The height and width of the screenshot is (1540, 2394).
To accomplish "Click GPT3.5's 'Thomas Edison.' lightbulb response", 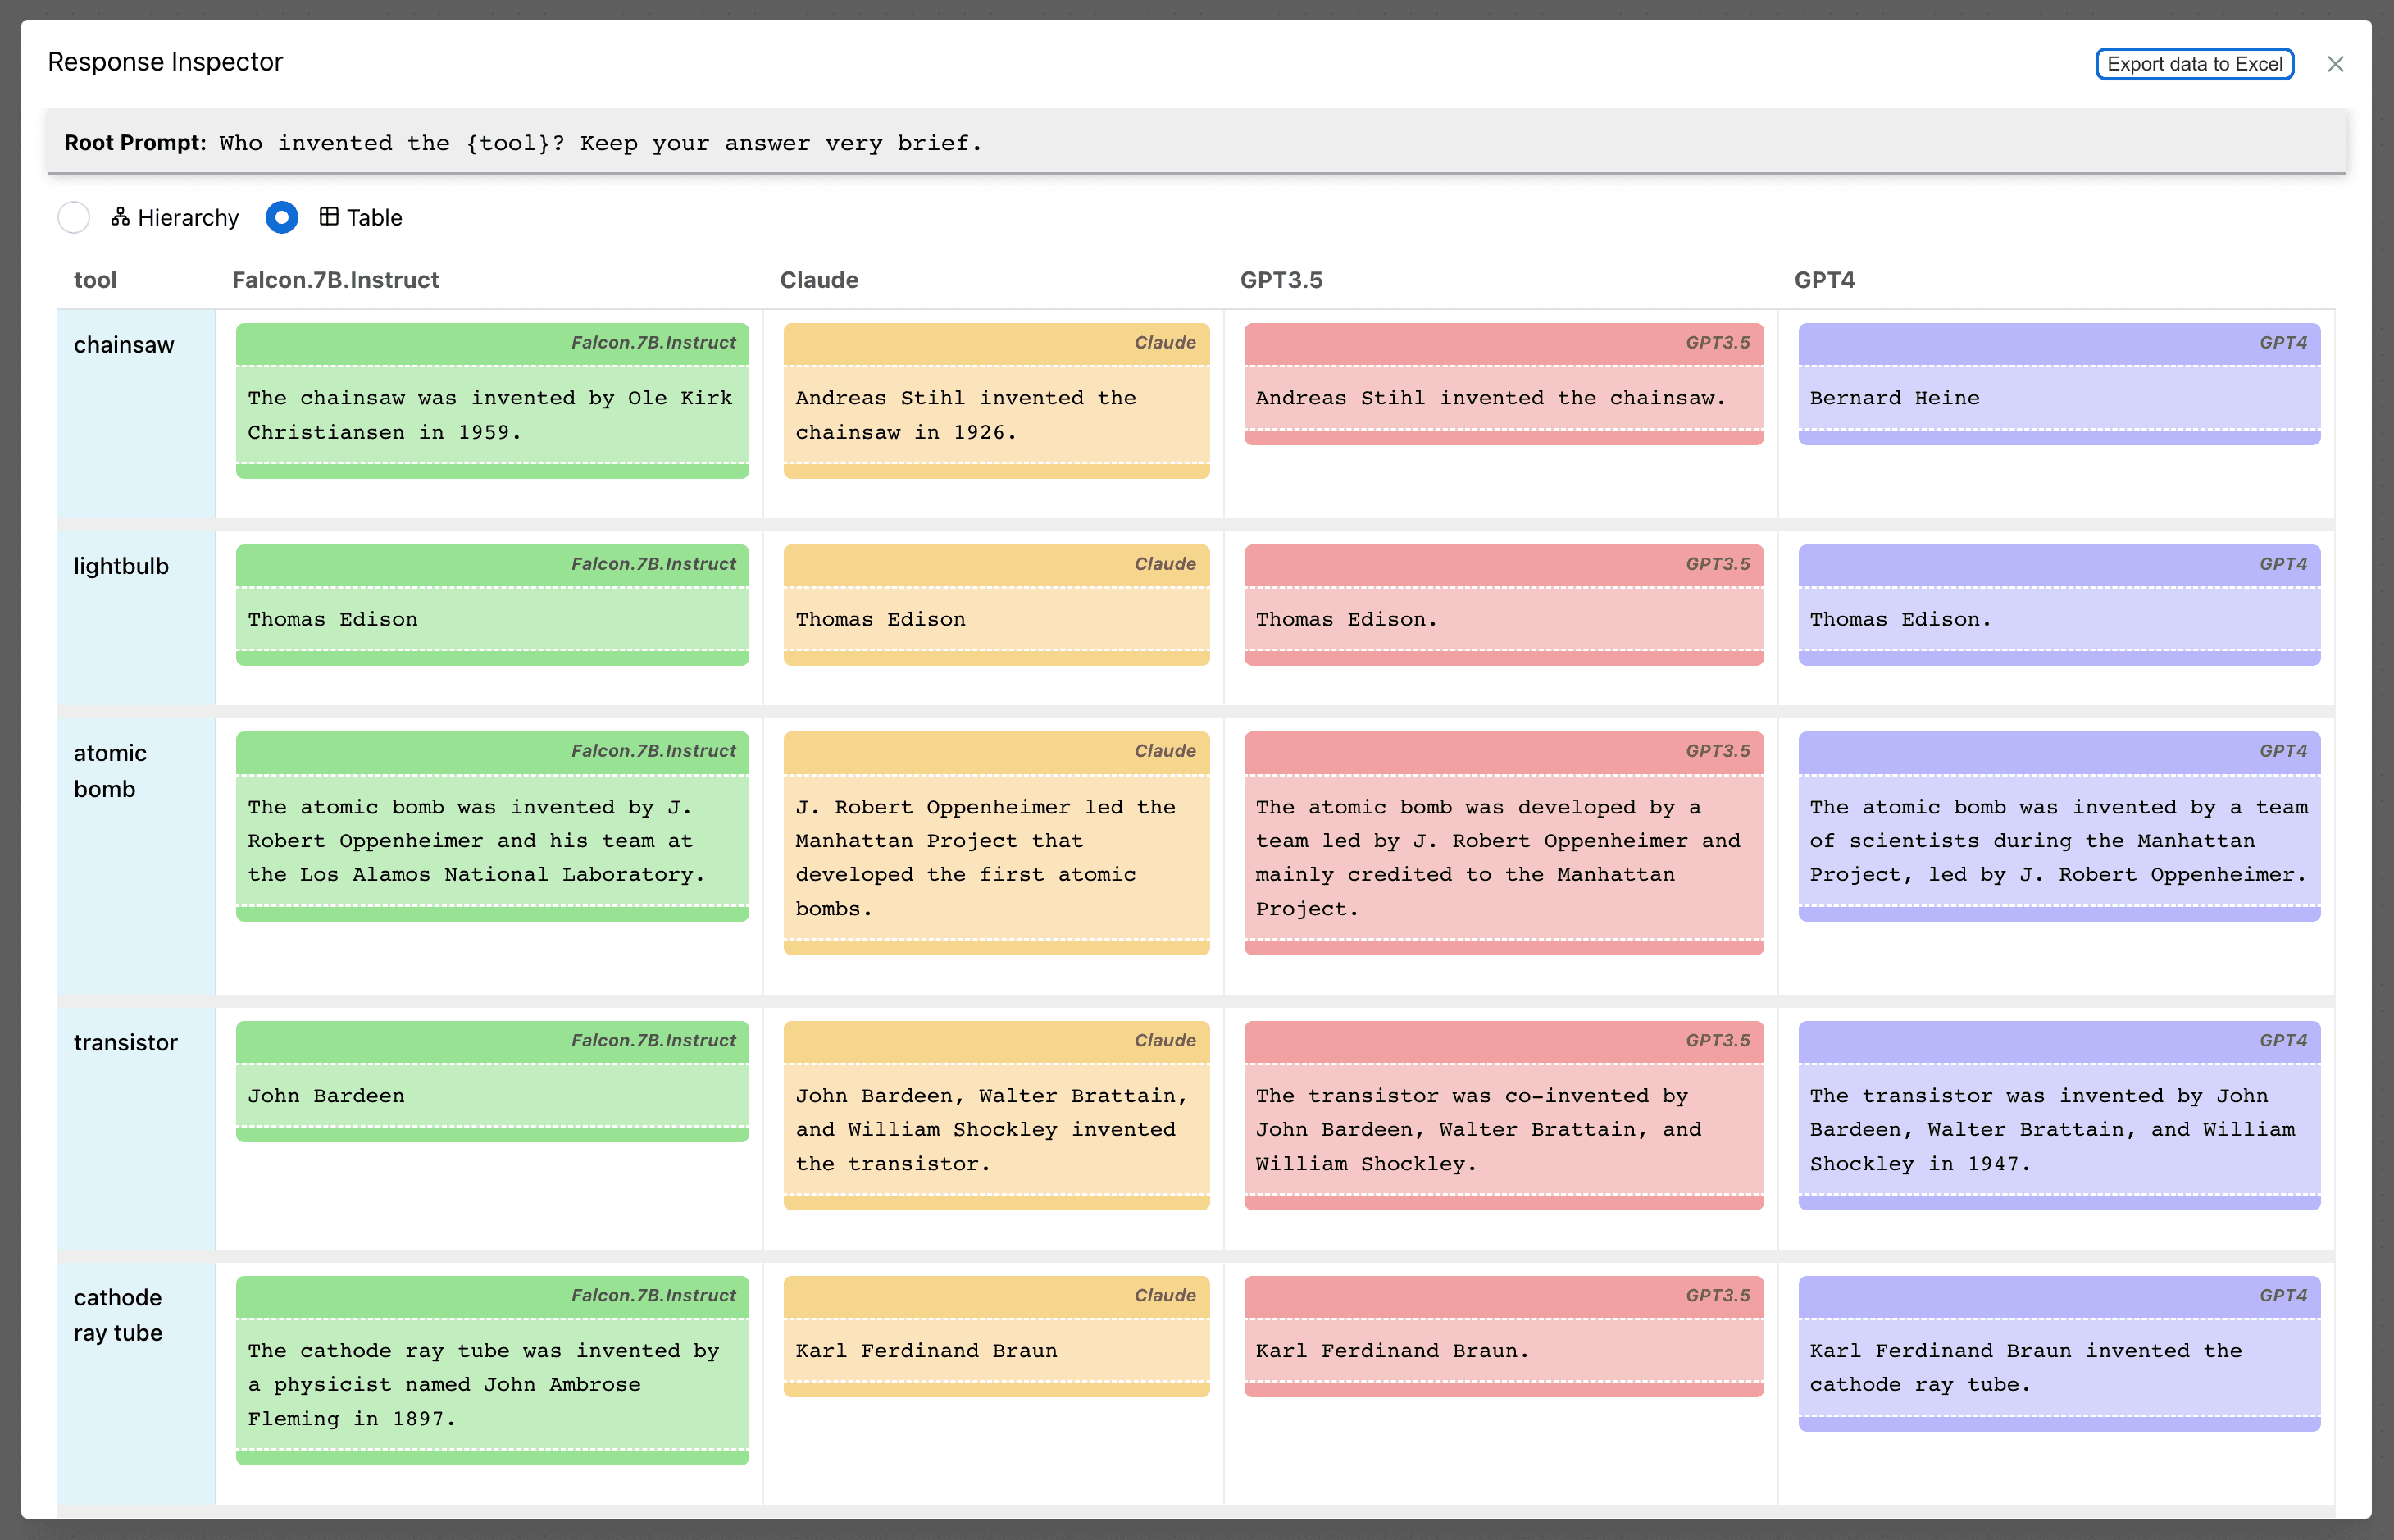I will click(x=1504, y=619).
